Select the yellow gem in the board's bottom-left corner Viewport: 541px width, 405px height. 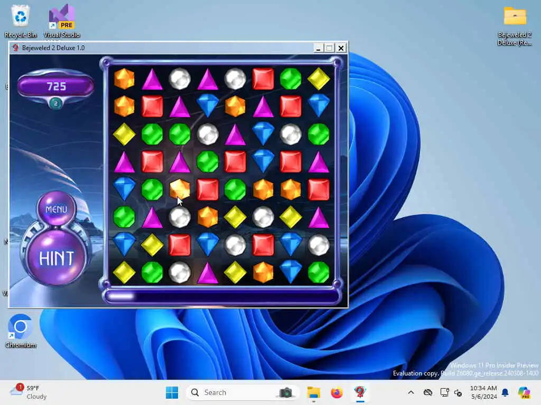click(124, 272)
